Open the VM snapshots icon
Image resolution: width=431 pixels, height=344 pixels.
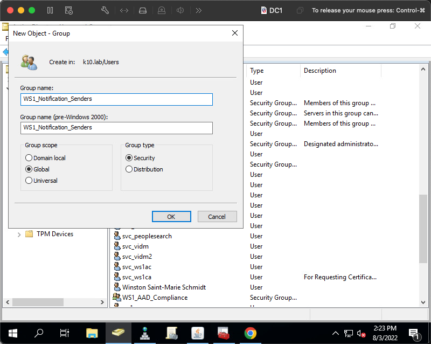tap(69, 10)
